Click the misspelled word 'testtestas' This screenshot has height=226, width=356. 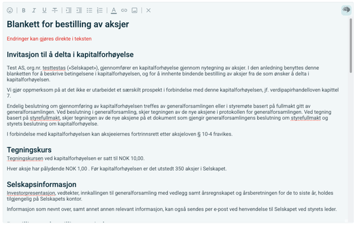click(x=56, y=68)
